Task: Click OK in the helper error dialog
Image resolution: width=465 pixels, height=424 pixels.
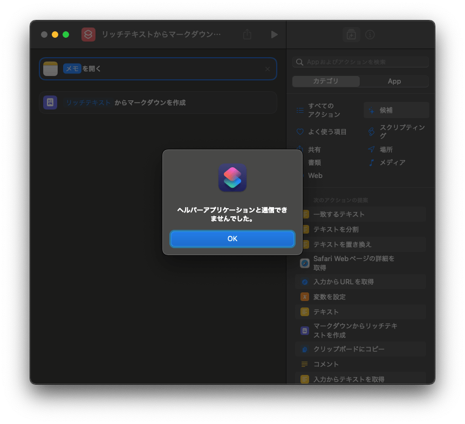Action: [232, 238]
